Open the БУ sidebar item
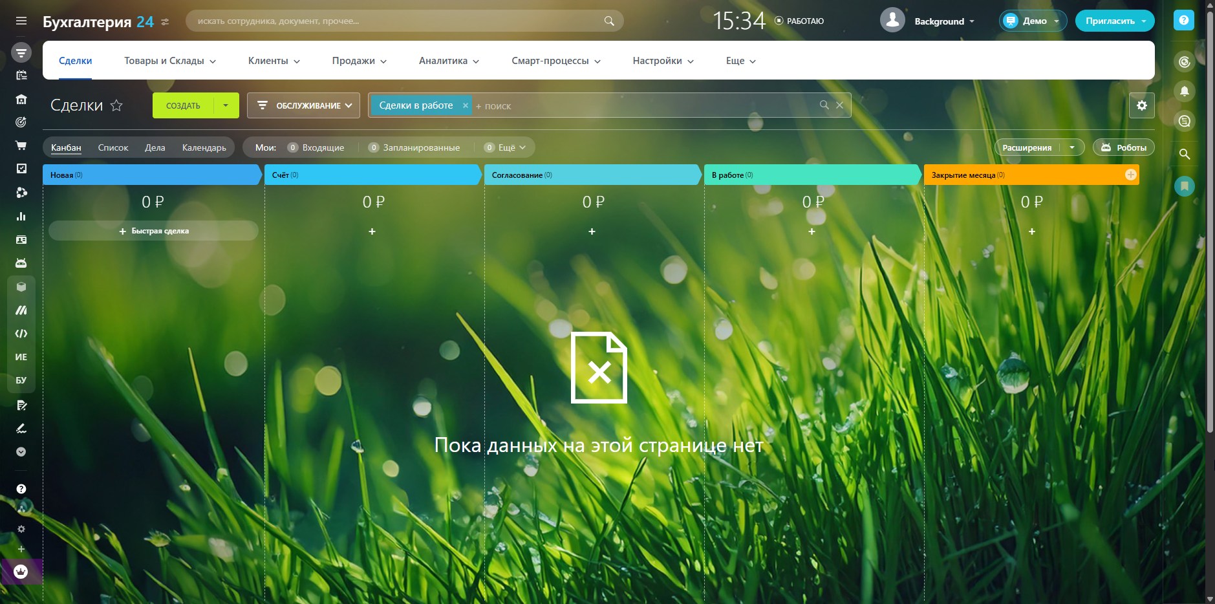The image size is (1215, 604). 21,380
